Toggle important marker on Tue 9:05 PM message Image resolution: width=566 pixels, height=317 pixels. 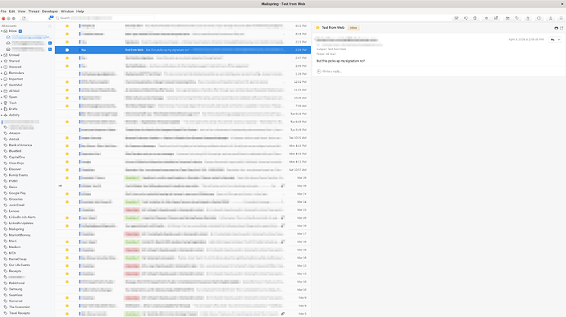(x=67, y=122)
